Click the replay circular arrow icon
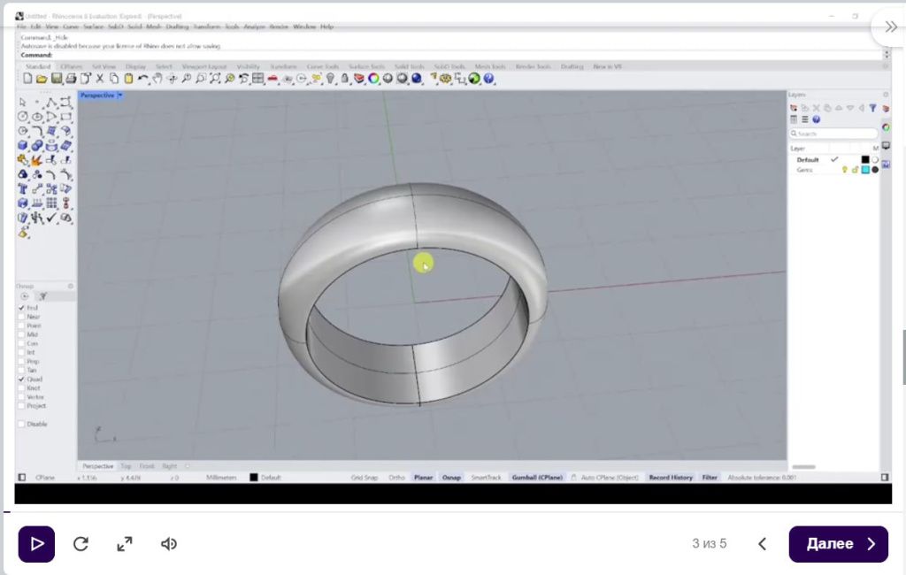Screen dimensions: 906x575 [x=81, y=544]
